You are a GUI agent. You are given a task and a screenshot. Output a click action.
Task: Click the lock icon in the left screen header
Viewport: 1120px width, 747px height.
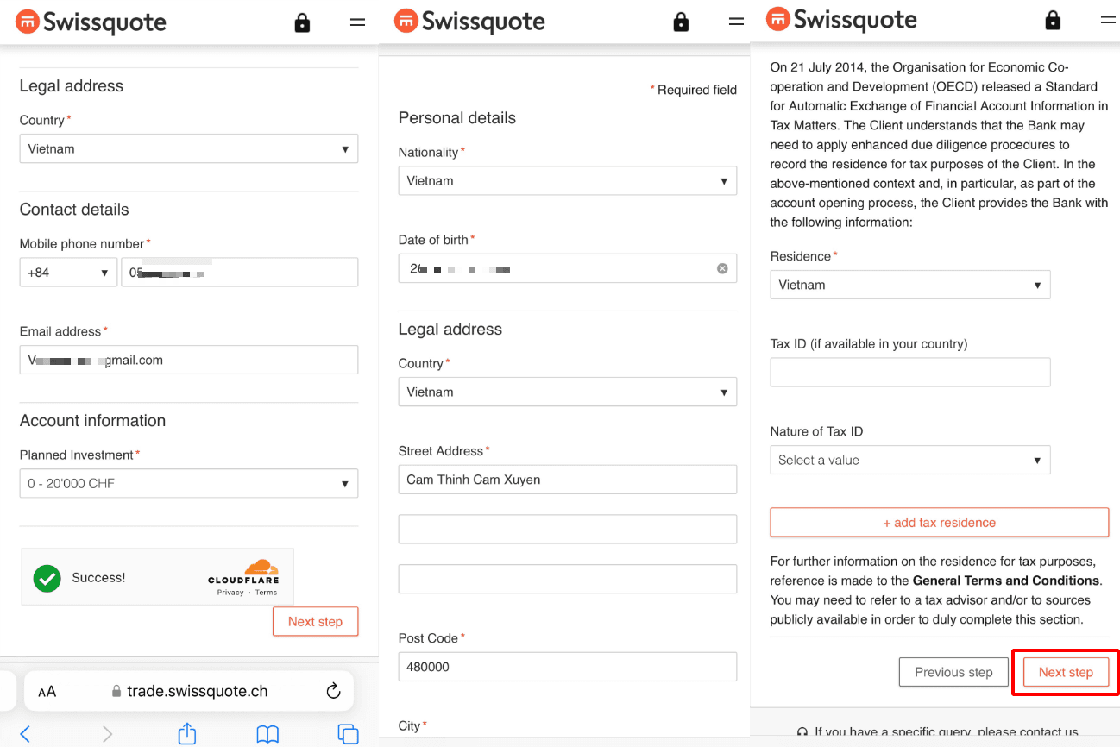coord(302,23)
